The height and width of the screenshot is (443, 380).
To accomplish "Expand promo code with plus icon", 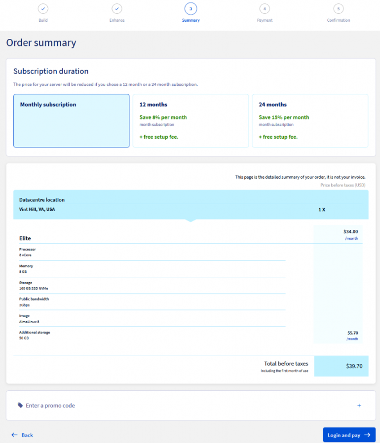I will point(359,406).
